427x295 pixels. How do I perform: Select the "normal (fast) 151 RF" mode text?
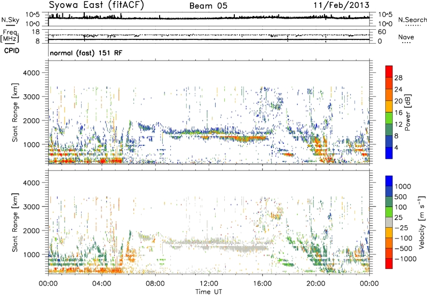(86, 53)
